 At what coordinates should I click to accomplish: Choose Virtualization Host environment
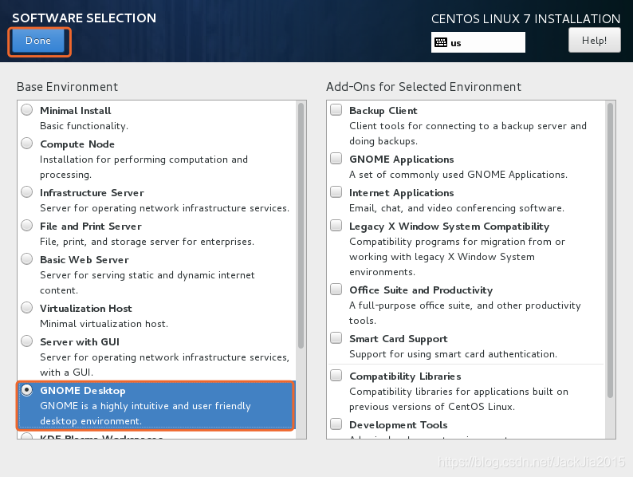click(x=27, y=308)
